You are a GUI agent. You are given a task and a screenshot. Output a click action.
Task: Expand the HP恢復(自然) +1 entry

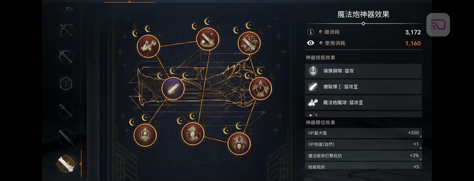point(364,144)
